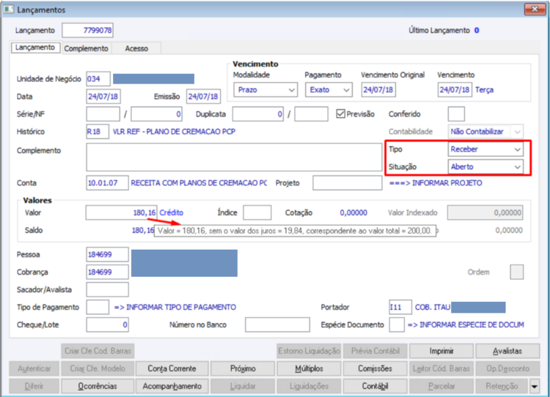Image resolution: width=550 pixels, height=397 pixels.
Task: Close the Lançamentos window
Action: pos(535,9)
